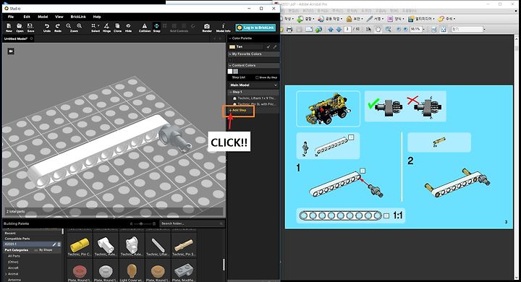
Task: Activate the Select tool
Action: click(95, 27)
